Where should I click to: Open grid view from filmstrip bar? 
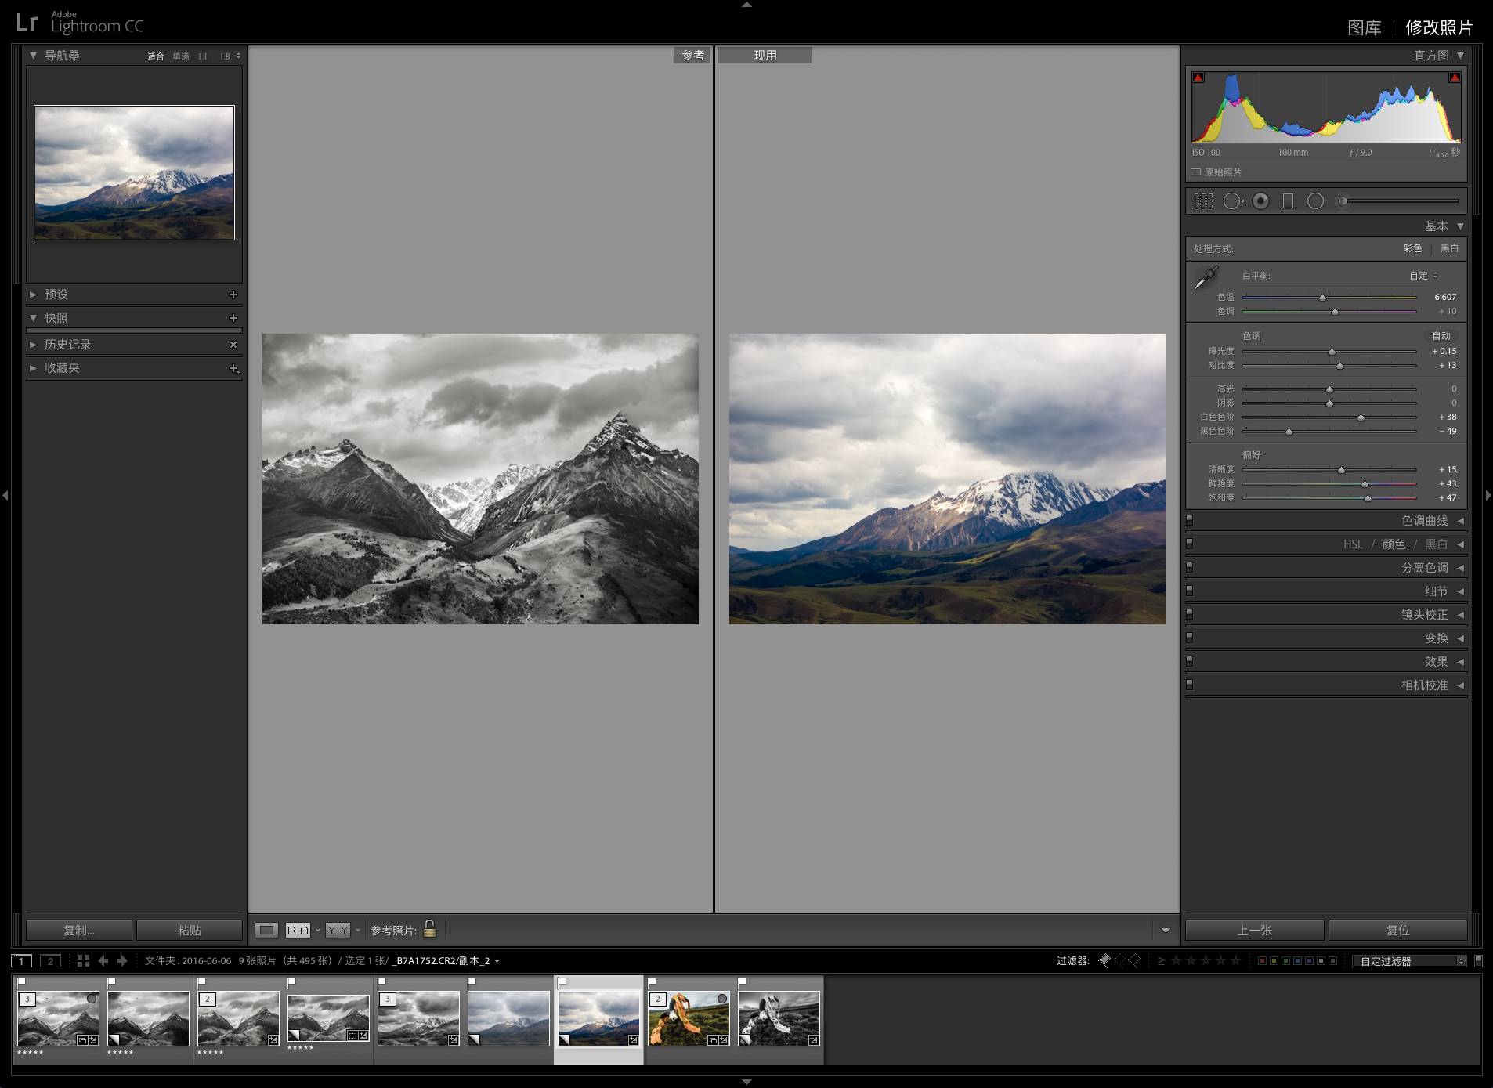pyautogui.click(x=83, y=960)
